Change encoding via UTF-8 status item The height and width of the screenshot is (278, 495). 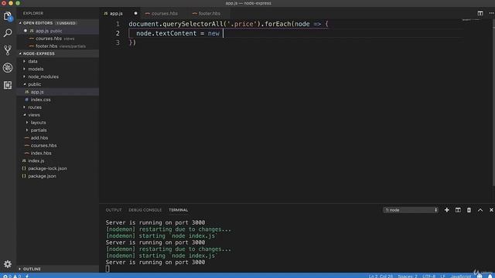pos(428,276)
